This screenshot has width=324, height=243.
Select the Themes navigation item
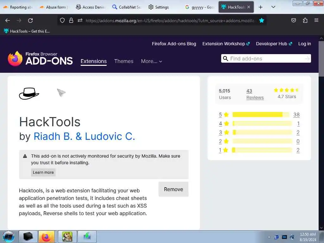pyautogui.click(x=124, y=61)
